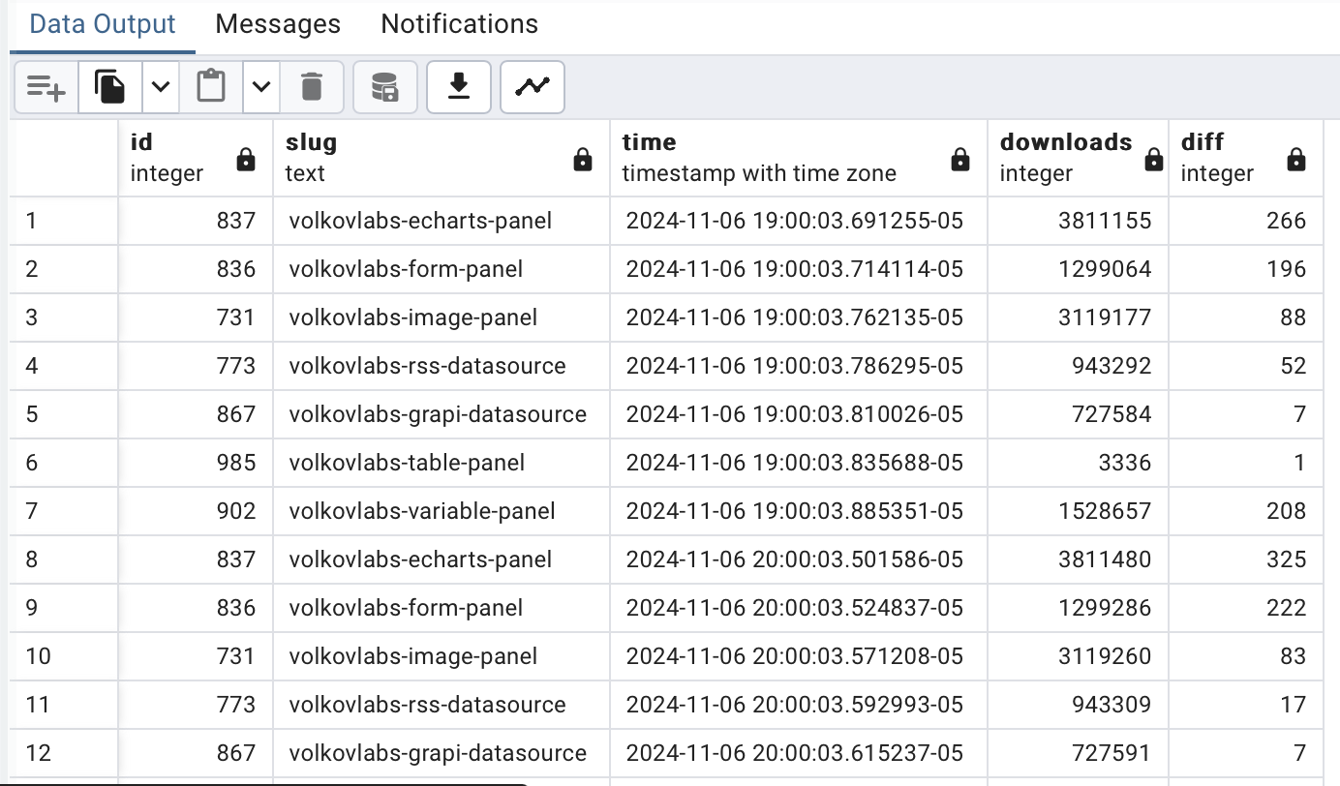
Task: Switch to the Messages tab
Action: tap(278, 24)
